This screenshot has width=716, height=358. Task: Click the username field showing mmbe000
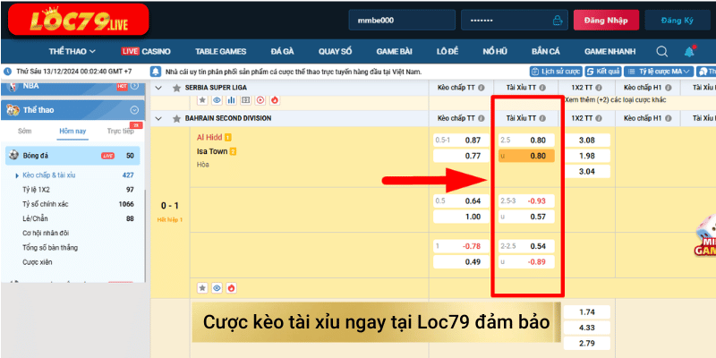point(399,20)
